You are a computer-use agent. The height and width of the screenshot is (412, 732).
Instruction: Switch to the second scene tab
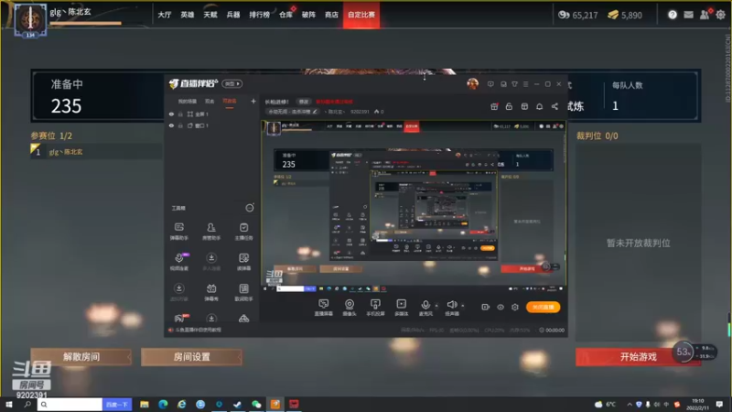[210, 102]
